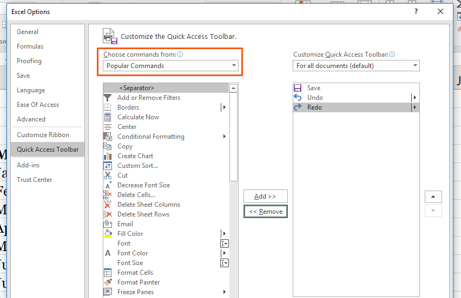Open the For all documents (default) dropdown
This screenshot has height=298, width=461.
[x=356, y=66]
